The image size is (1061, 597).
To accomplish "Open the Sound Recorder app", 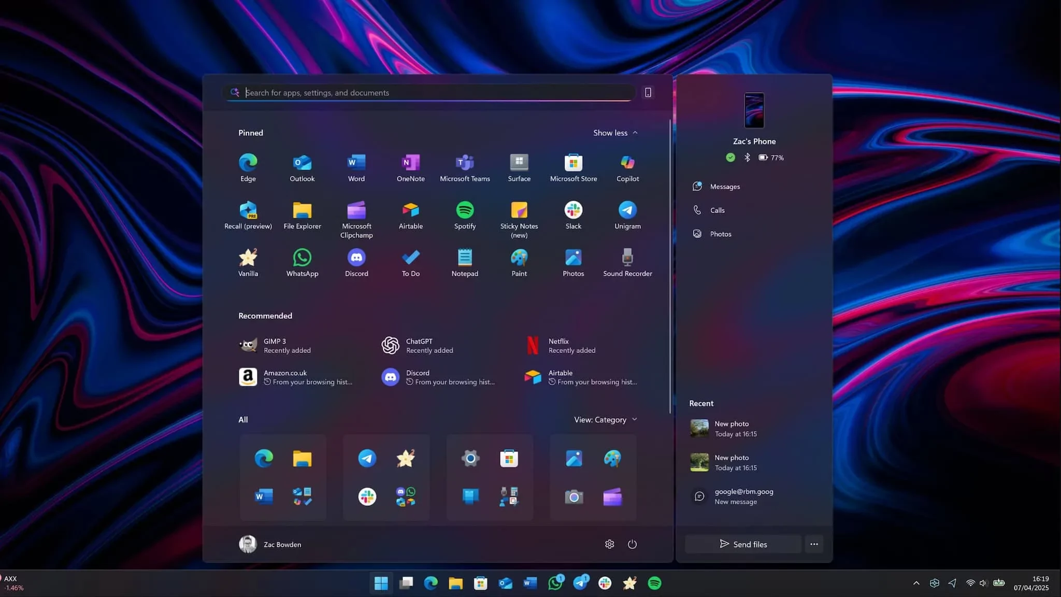I will pyautogui.click(x=627, y=258).
